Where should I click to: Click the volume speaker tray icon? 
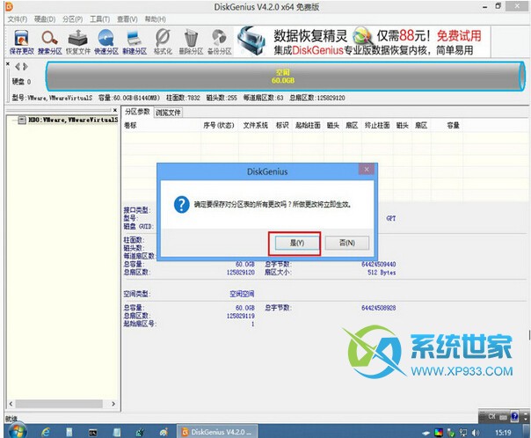click(x=475, y=433)
